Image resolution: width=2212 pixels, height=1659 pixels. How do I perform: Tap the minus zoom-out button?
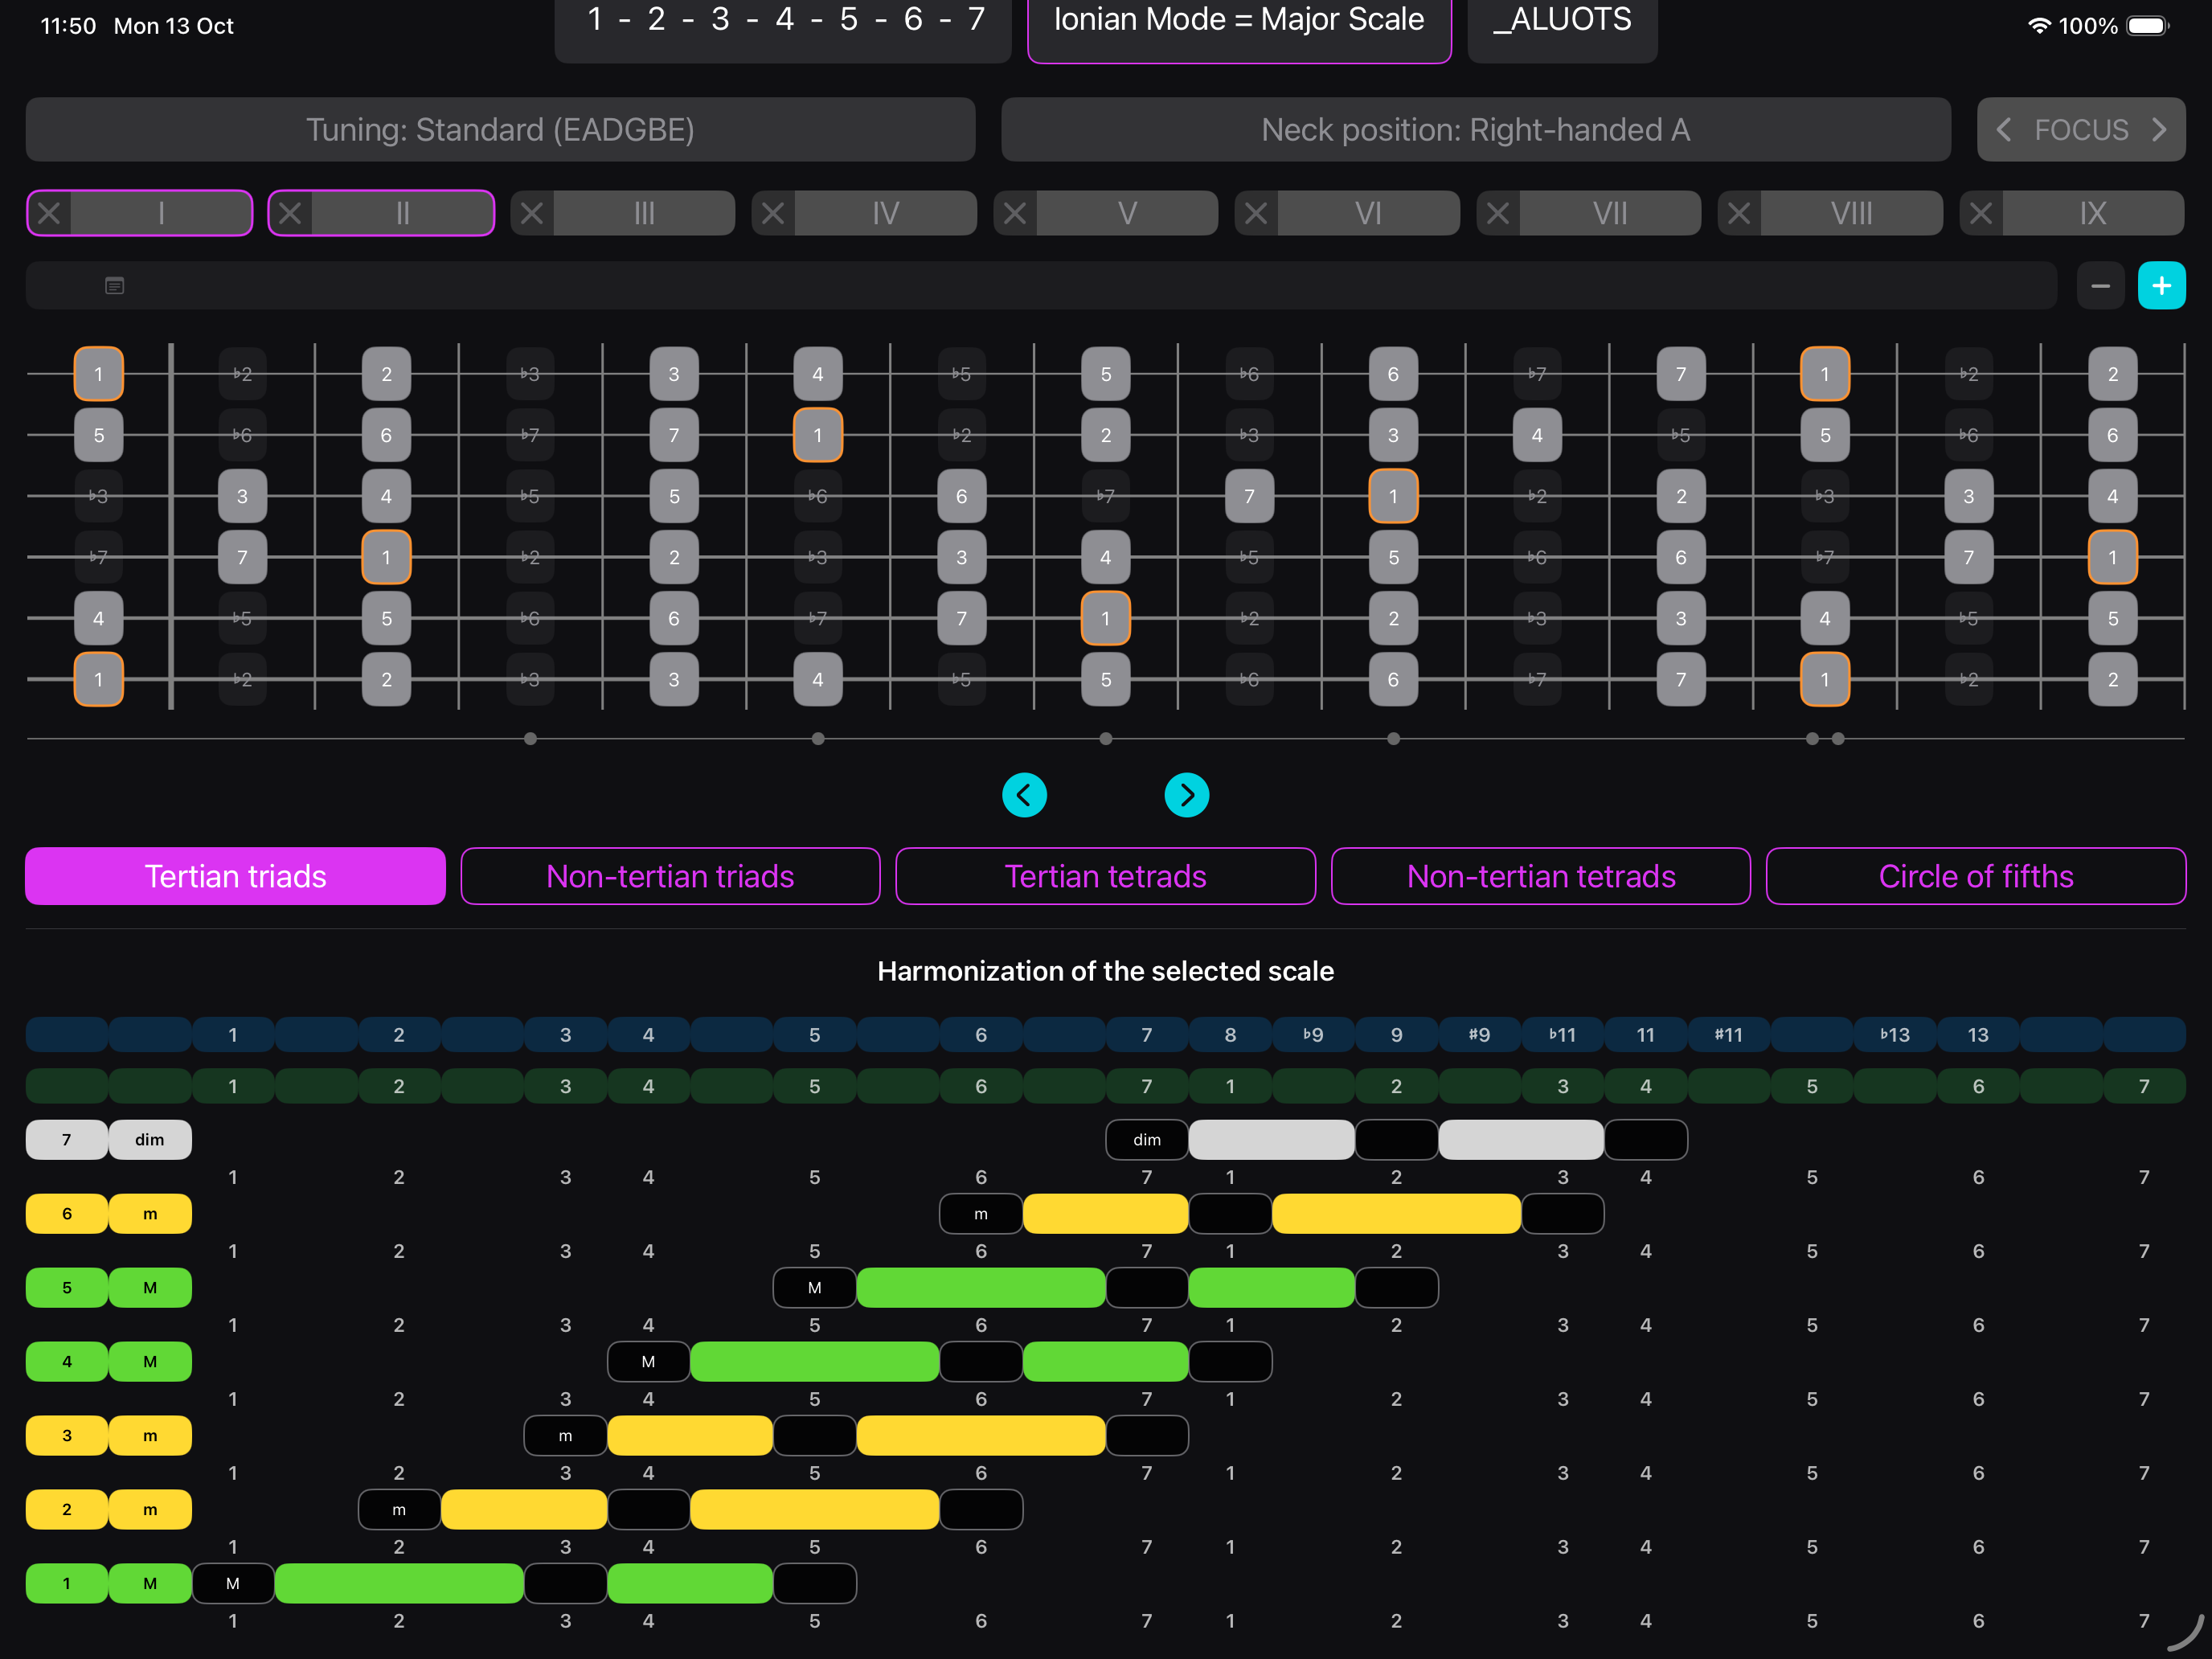point(2100,286)
